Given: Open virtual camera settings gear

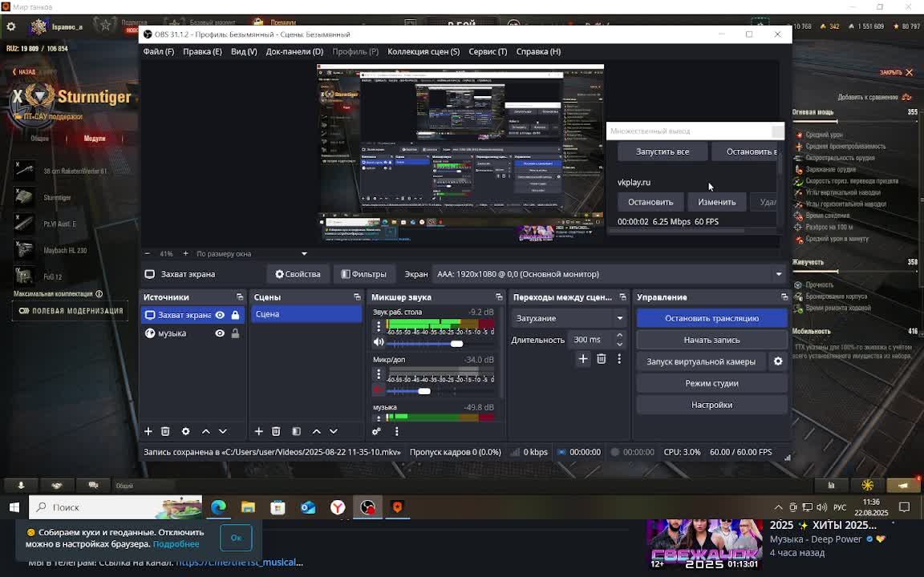Looking at the screenshot, I should coord(778,361).
